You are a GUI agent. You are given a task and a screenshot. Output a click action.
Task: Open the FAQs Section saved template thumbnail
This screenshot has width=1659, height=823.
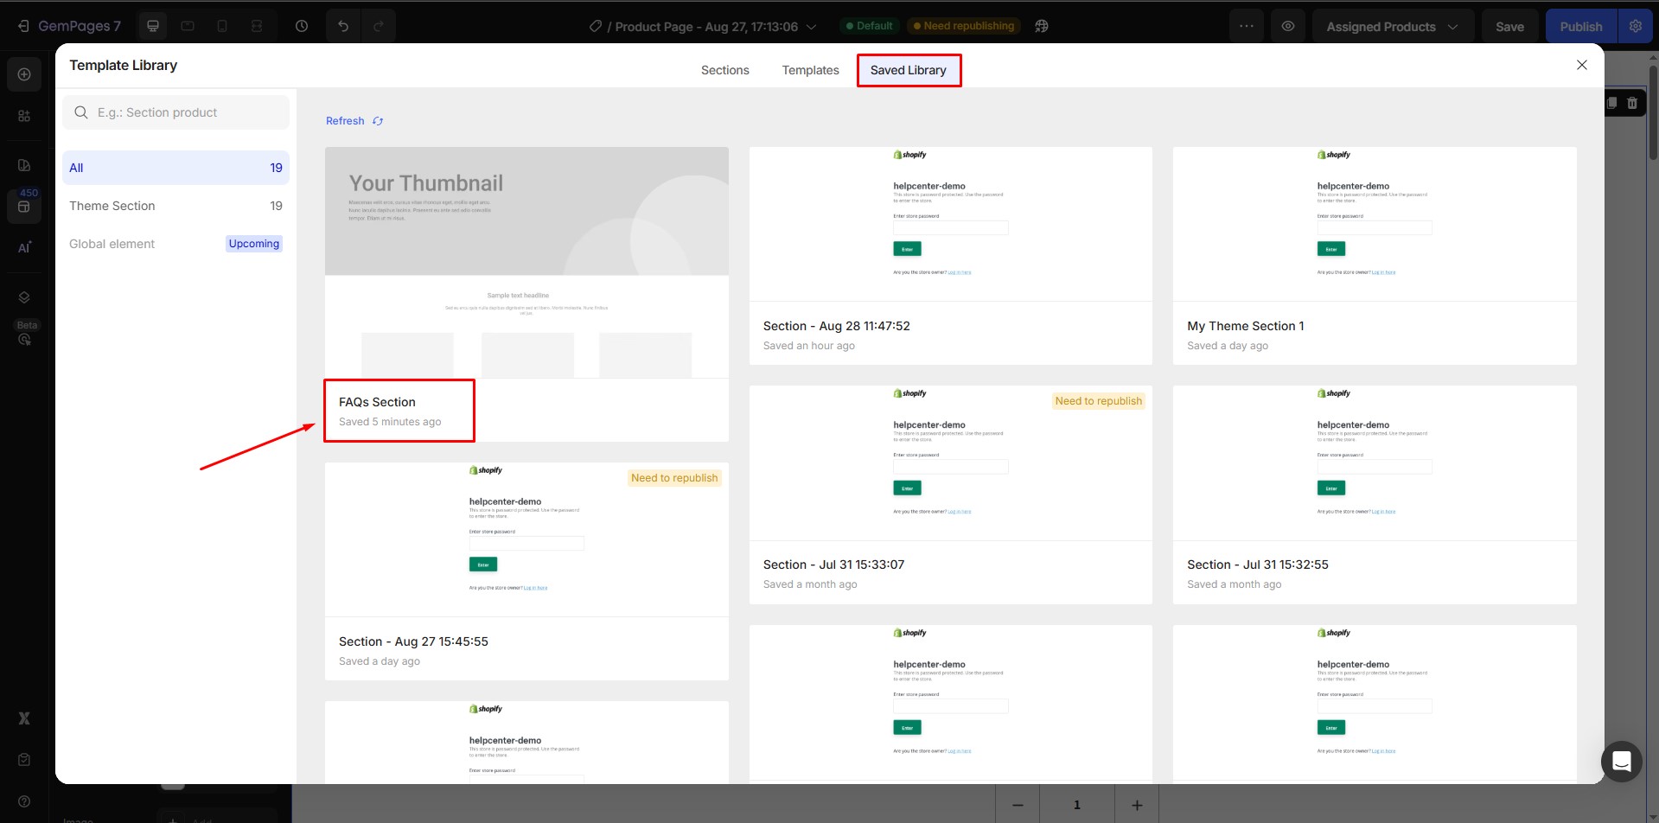click(526, 259)
